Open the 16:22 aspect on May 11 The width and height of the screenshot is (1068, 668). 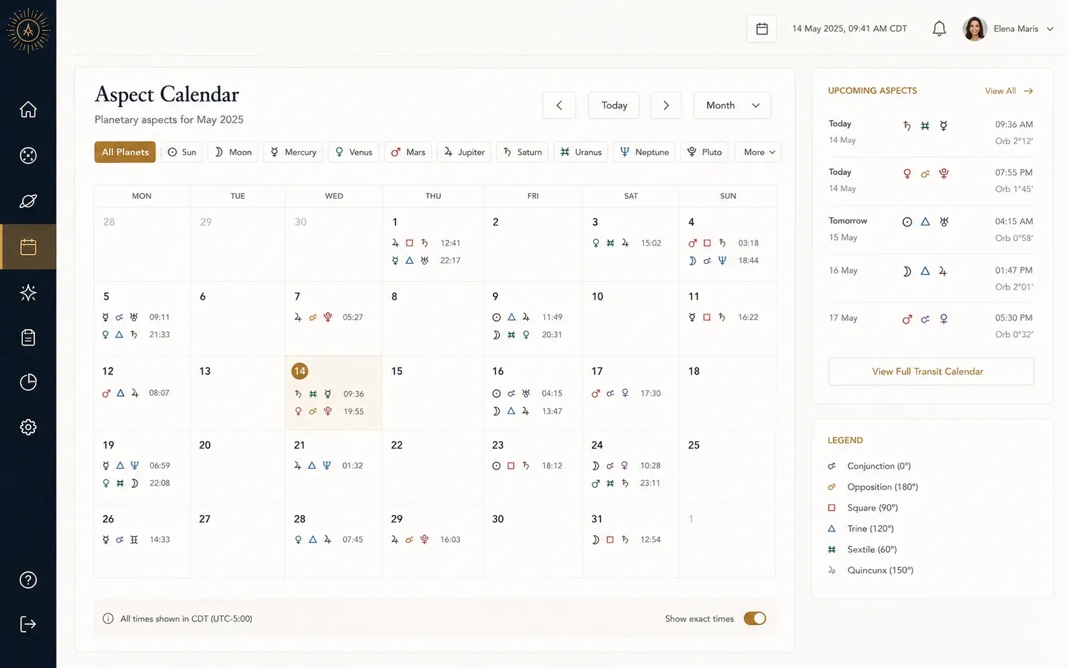723,317
